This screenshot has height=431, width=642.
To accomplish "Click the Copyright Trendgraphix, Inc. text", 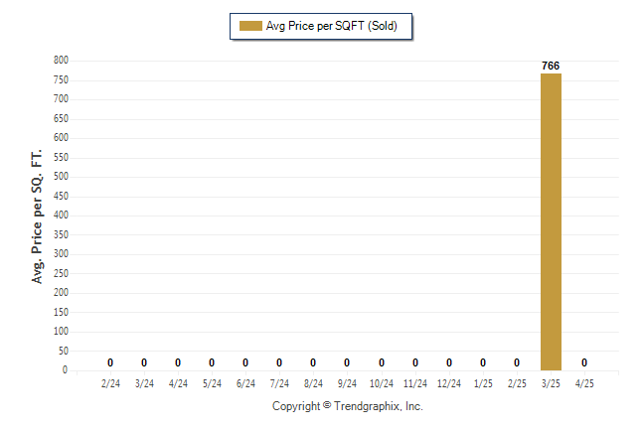I will [x=348, y=406].
